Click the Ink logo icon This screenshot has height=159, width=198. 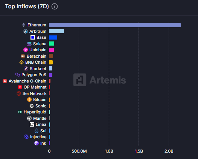tap(37, 143)
